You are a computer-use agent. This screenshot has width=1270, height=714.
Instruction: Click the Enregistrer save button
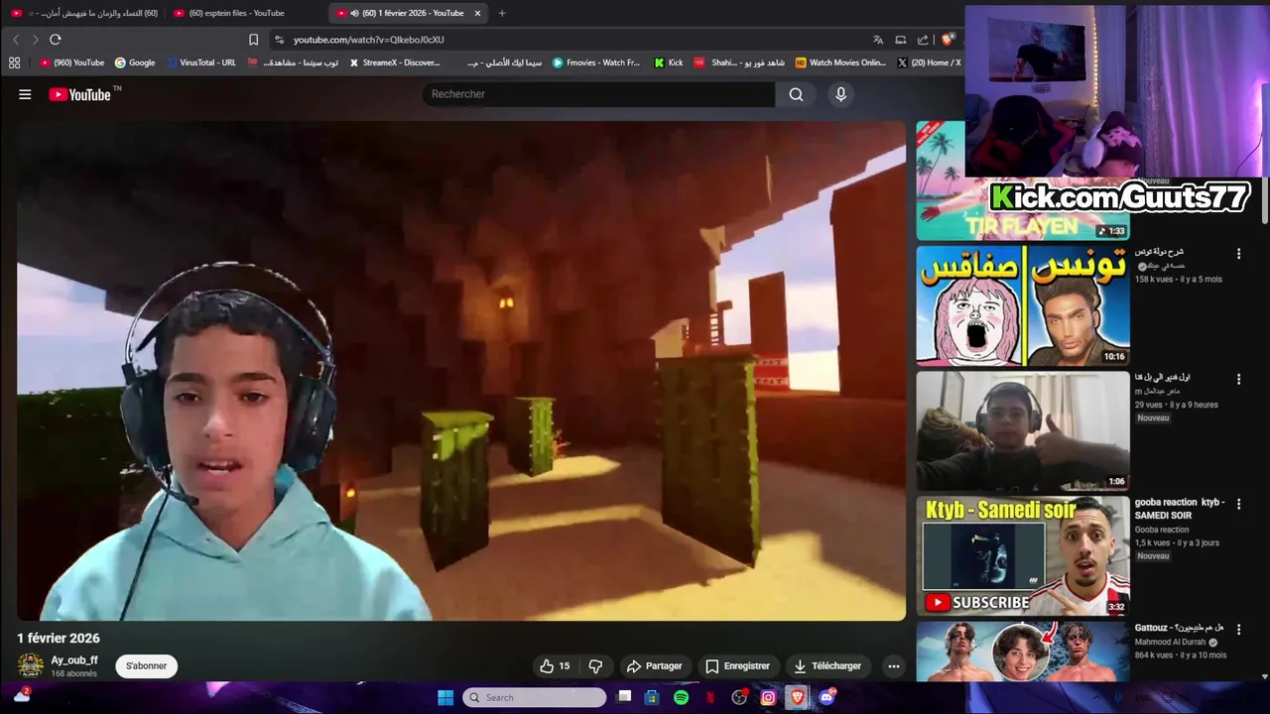[x=737, y=666]
